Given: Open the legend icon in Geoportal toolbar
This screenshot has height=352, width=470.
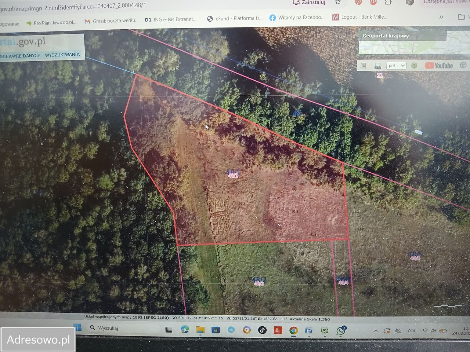Looking at the screenshot, I should click(363, 66).
